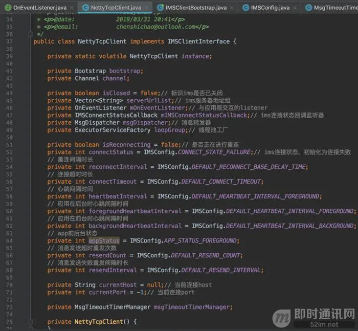Open the IMSClientBootstrap.java tab
This screenshot has width=358, height=331.
coord(196,8)
